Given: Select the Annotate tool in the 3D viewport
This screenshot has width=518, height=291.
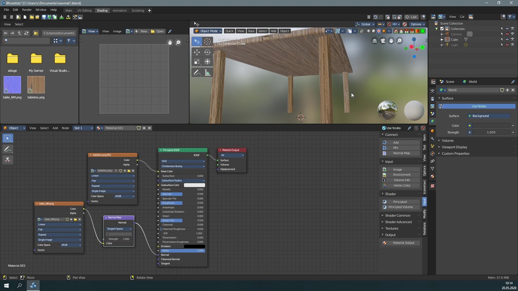Looking at the screenshot, I should coord(197,73).
